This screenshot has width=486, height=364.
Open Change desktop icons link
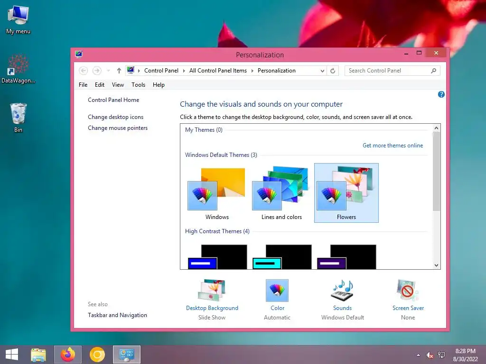pyautogui.click(x=116, y=117)
